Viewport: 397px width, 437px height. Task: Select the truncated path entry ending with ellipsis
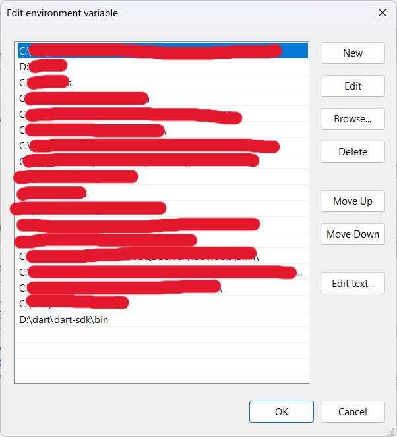click(x=162, y=272)
